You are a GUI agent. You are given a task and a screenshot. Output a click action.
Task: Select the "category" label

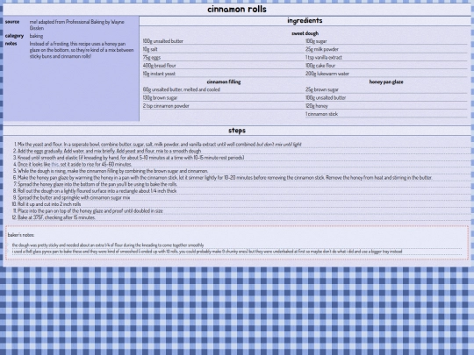[x=14, y=36]
